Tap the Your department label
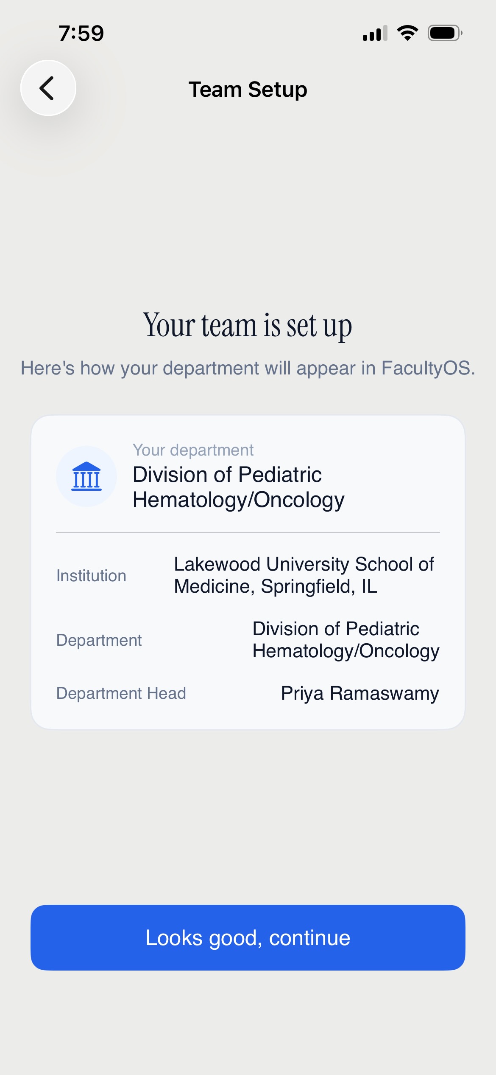This screenshot has height=1075, width=496. pyautogui.click(x=193, y=450)
